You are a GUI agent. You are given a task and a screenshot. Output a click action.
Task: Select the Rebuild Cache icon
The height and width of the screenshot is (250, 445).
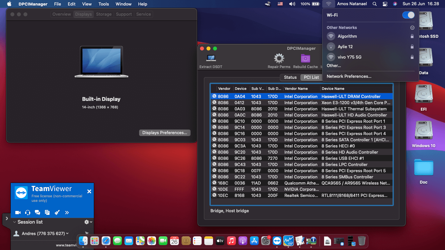click(x=305, y=59)
